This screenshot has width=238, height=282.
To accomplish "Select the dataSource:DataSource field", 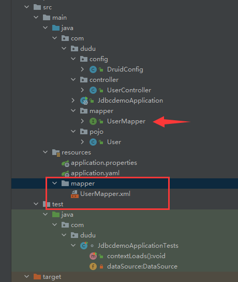I will 142,266.
